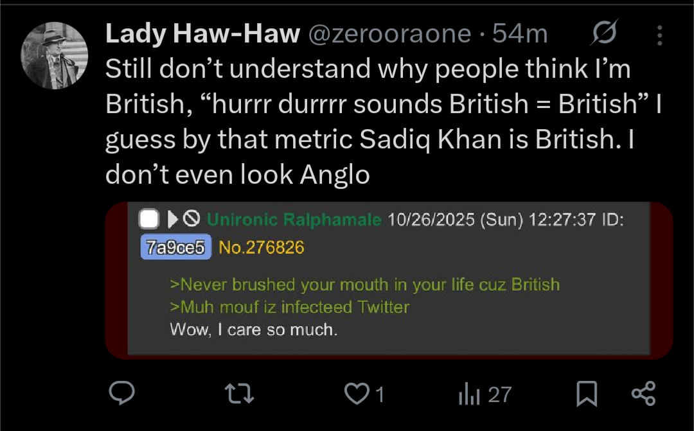Reply using the speech bubble icon
The height and width of the screenshot is (431, 694).
[121, 393]
